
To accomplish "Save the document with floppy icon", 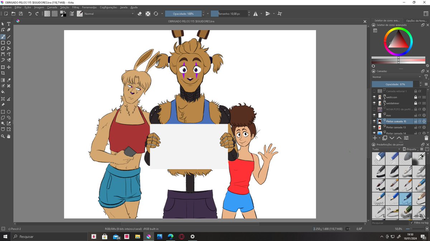I will point(21,14).
